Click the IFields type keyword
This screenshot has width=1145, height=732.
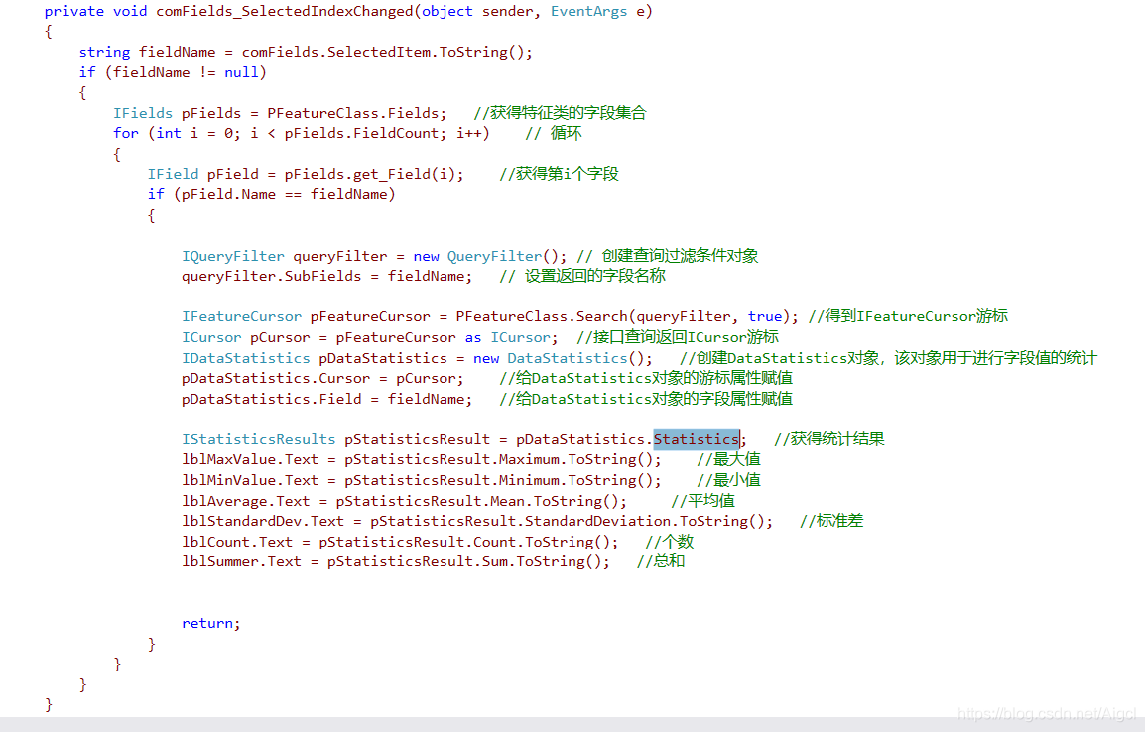point(143,113)
